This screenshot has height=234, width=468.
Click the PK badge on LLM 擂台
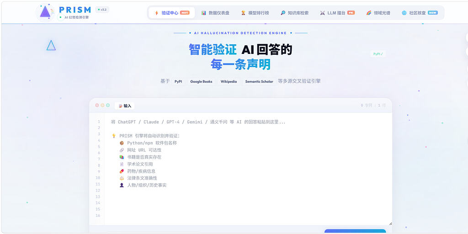pos(351,13)
